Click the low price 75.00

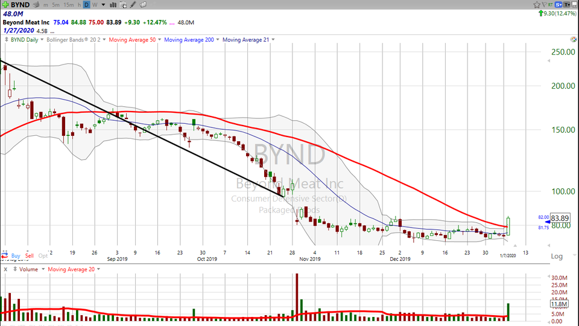pos(96,22)
